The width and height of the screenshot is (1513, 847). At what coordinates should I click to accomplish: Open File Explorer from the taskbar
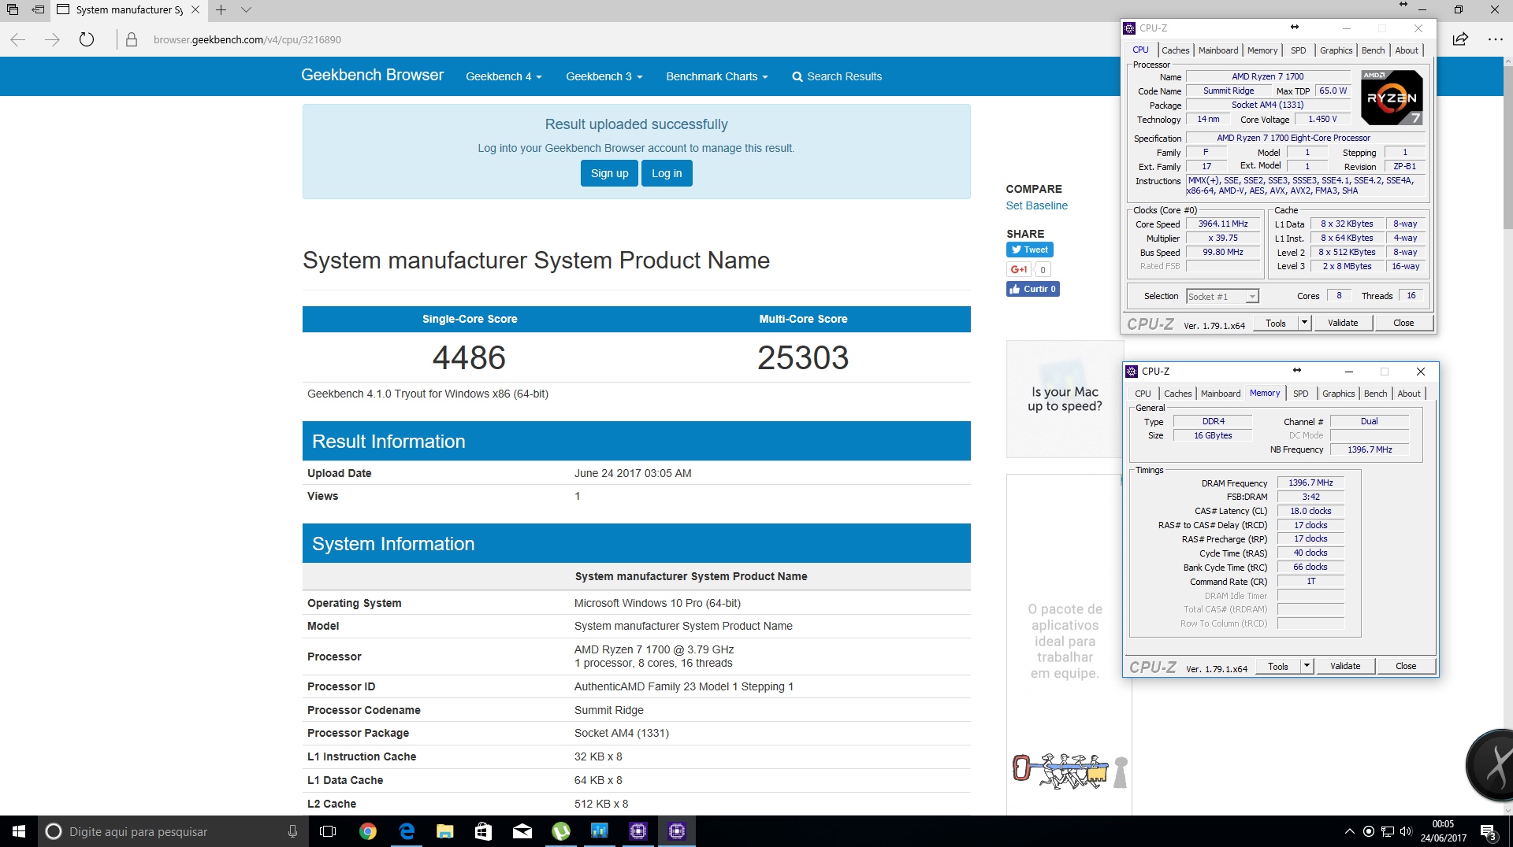pos(445,831)
